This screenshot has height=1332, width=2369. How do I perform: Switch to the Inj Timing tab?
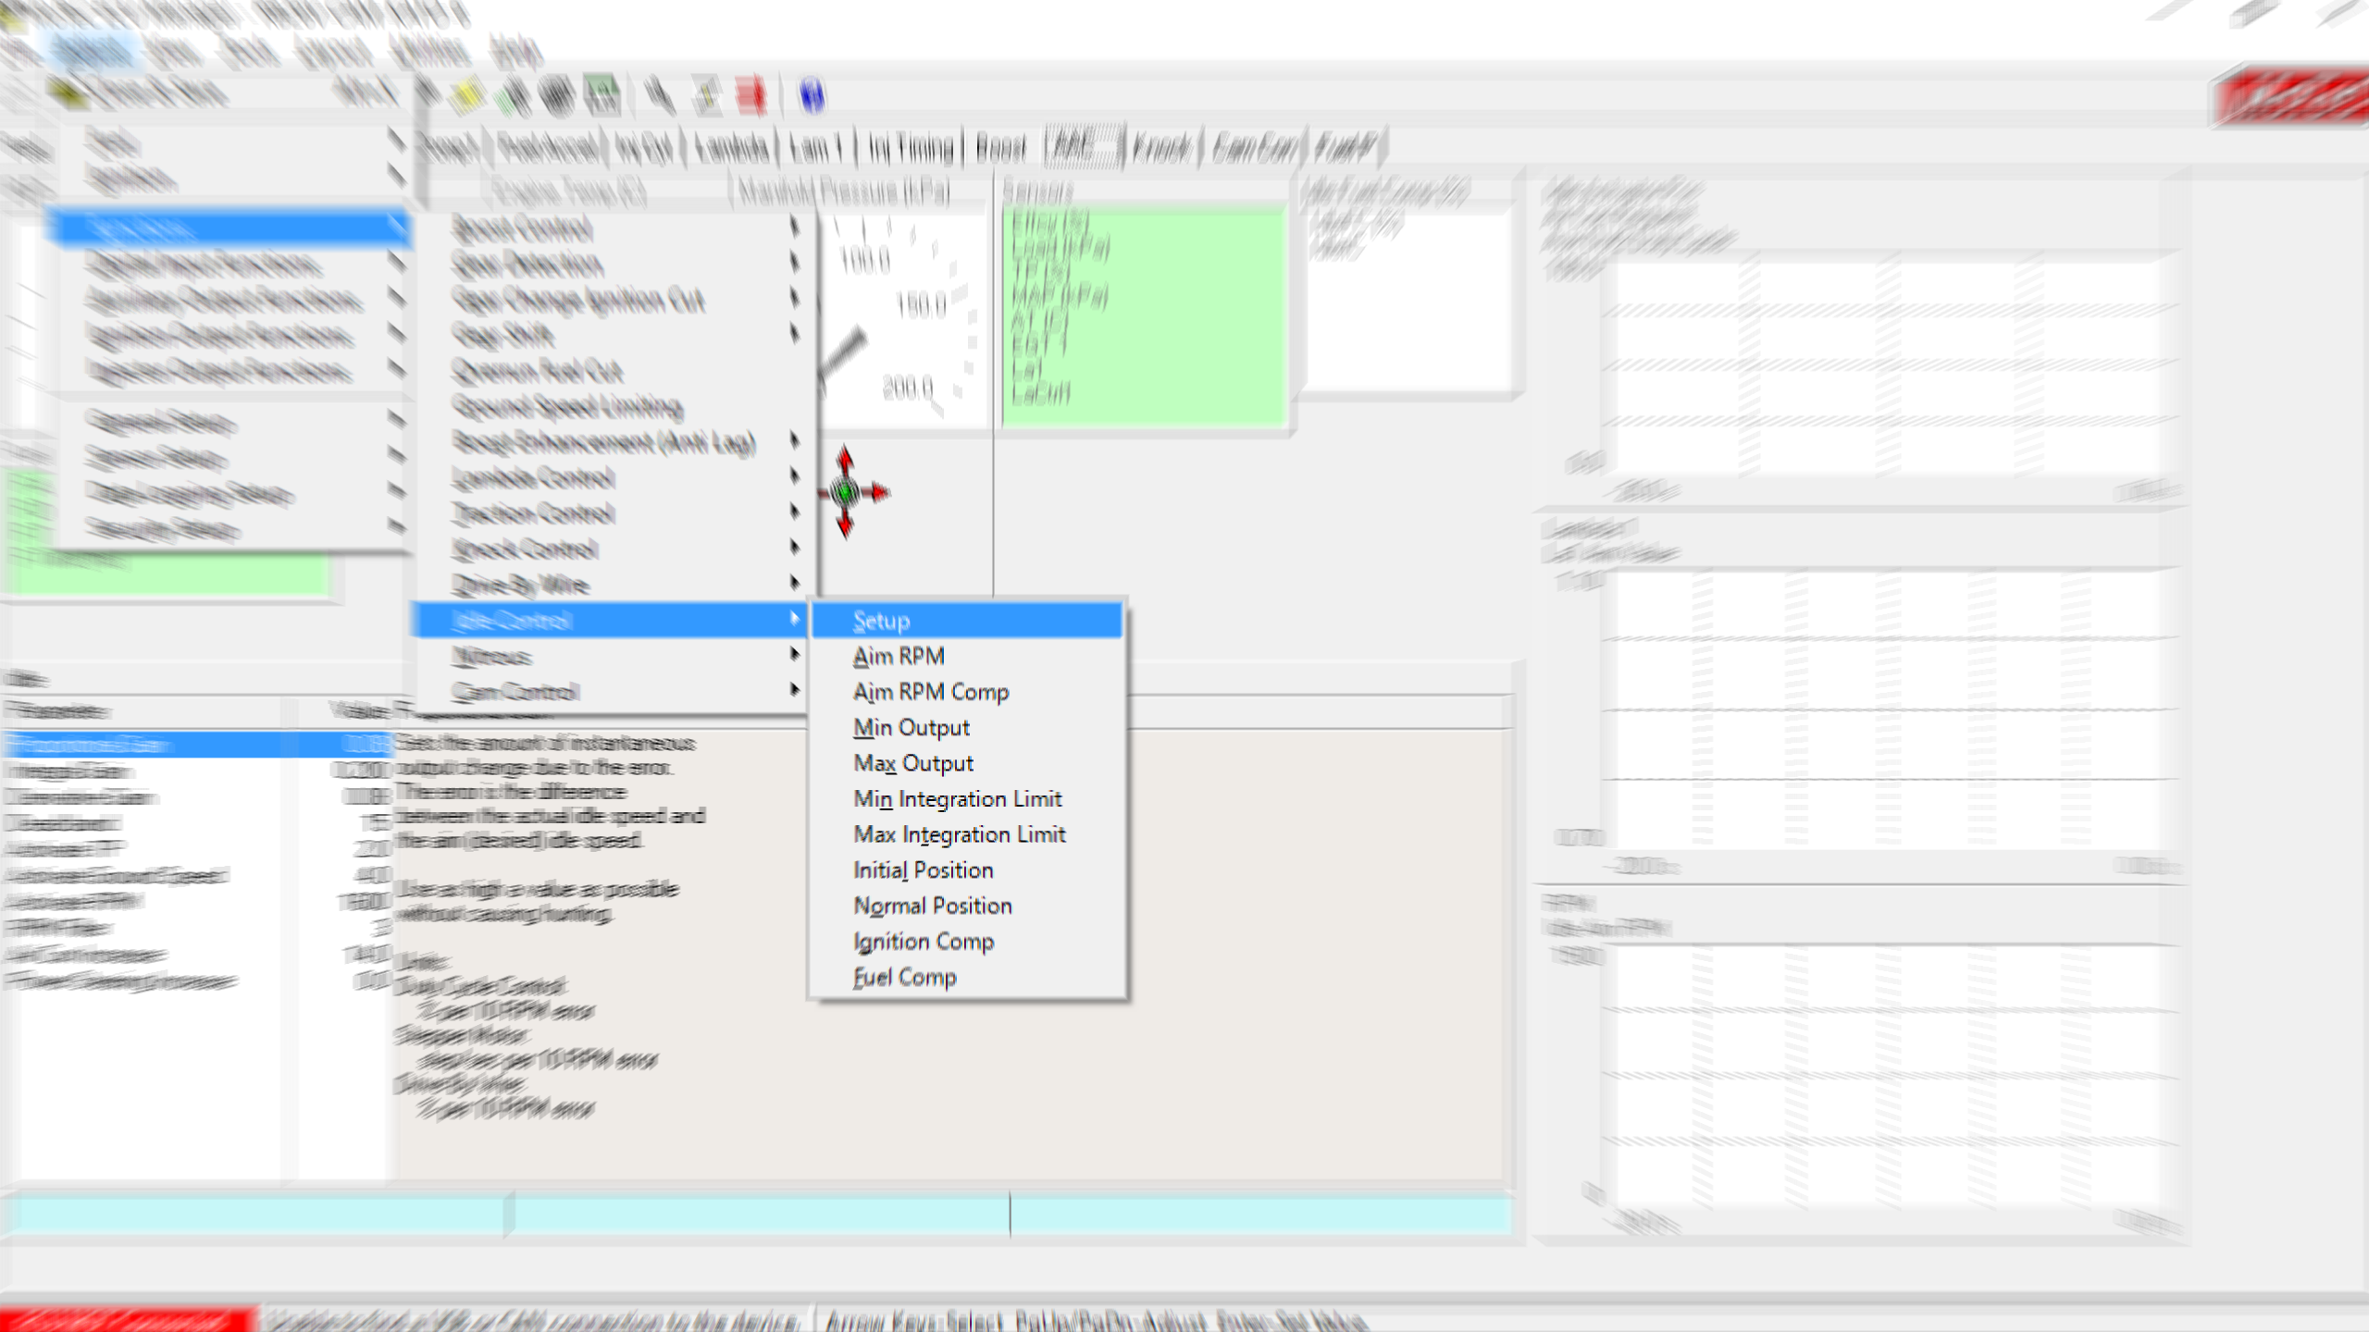point(910,148)
